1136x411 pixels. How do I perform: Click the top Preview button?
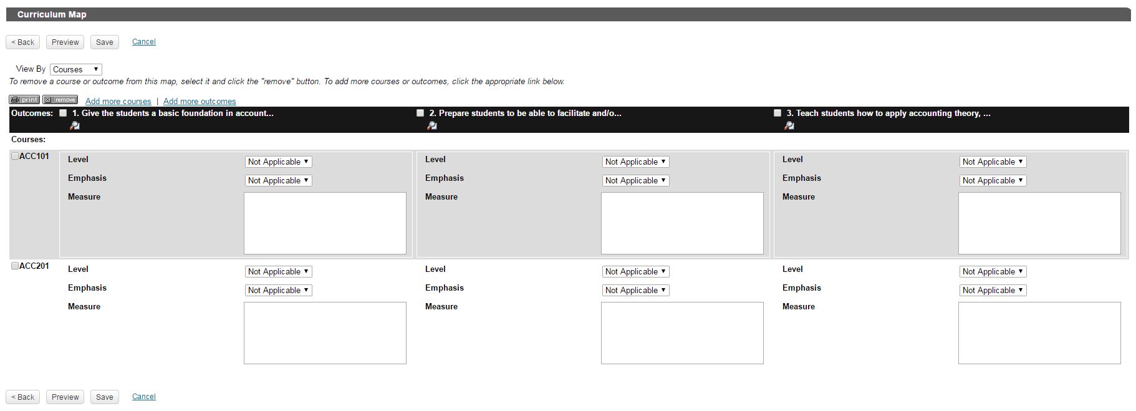[x=65, y=42]
